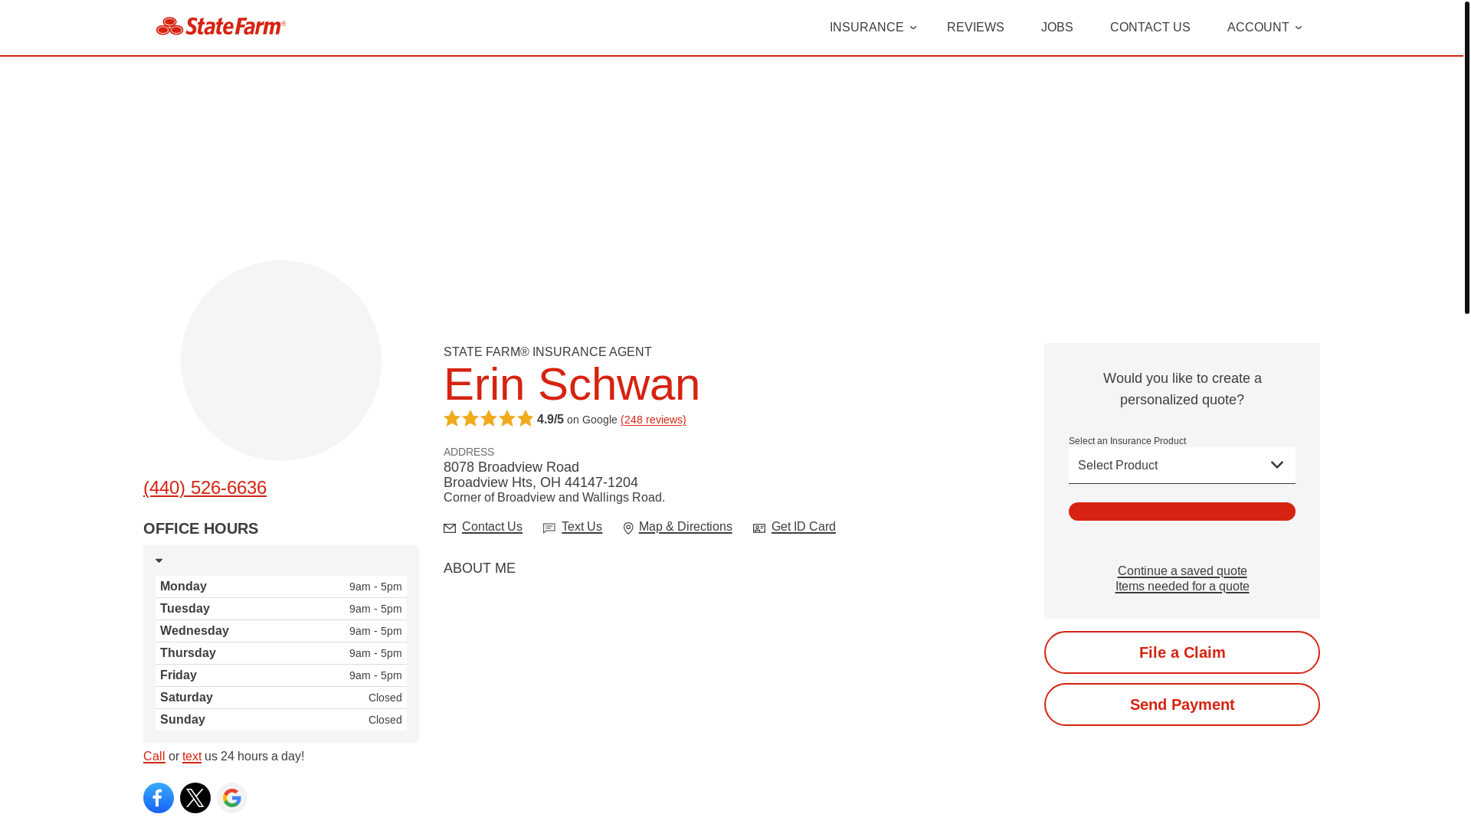Open the Jobs page
The height and width of the screenshot is (827, 1471).
click(x=1057, y=28)
